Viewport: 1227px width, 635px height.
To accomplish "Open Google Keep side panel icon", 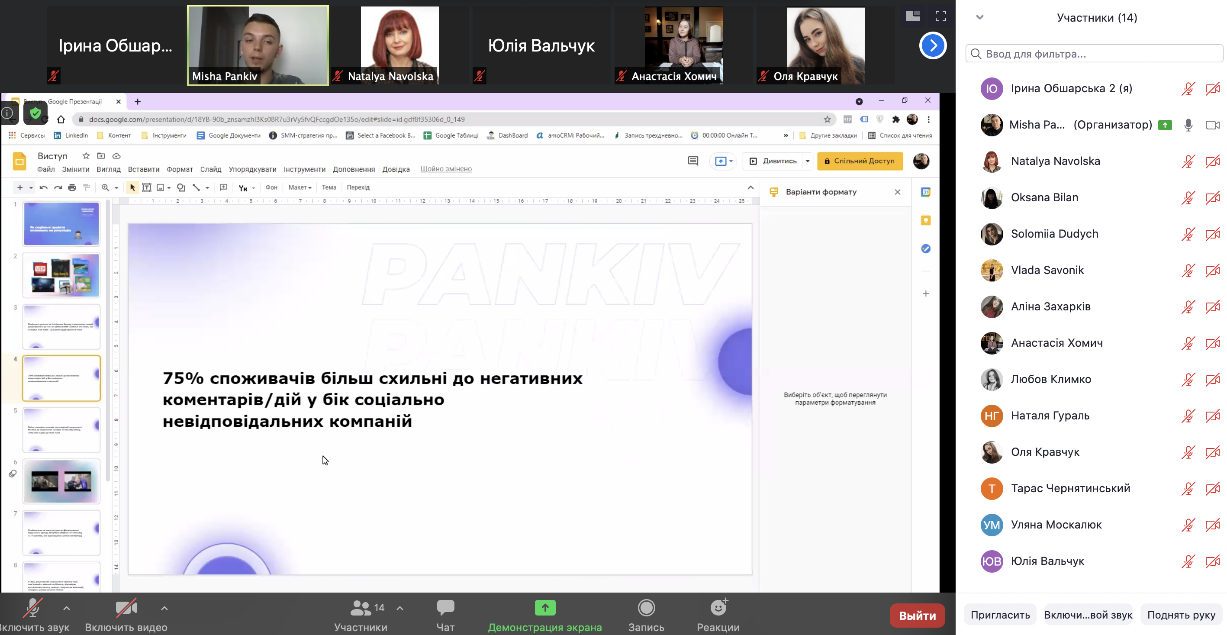I will pyautogui.click(x=925, y=221).
